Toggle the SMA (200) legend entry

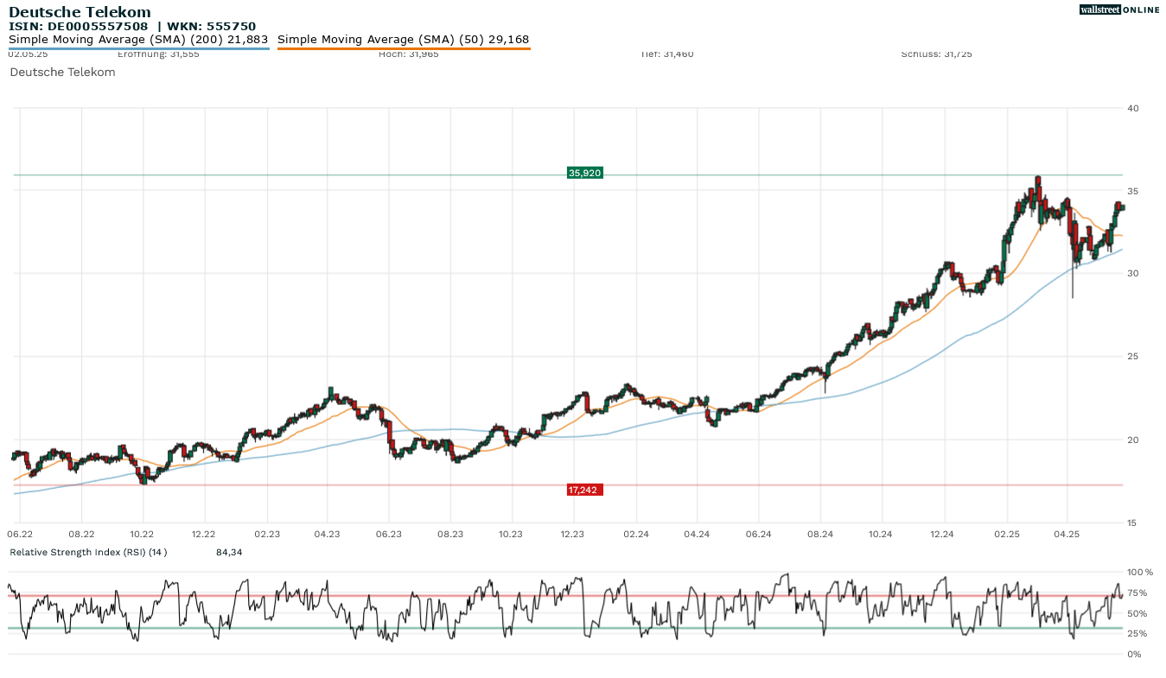[x=138, y=40]
